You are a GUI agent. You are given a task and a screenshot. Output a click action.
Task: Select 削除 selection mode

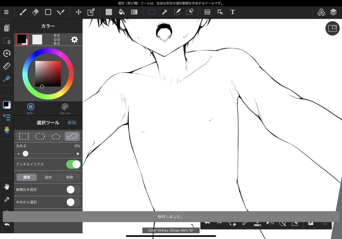click(70, 177)
